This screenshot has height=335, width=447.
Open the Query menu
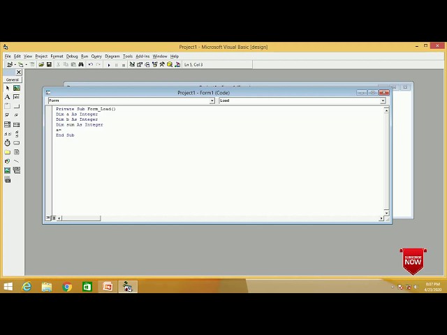click(96, 57)
